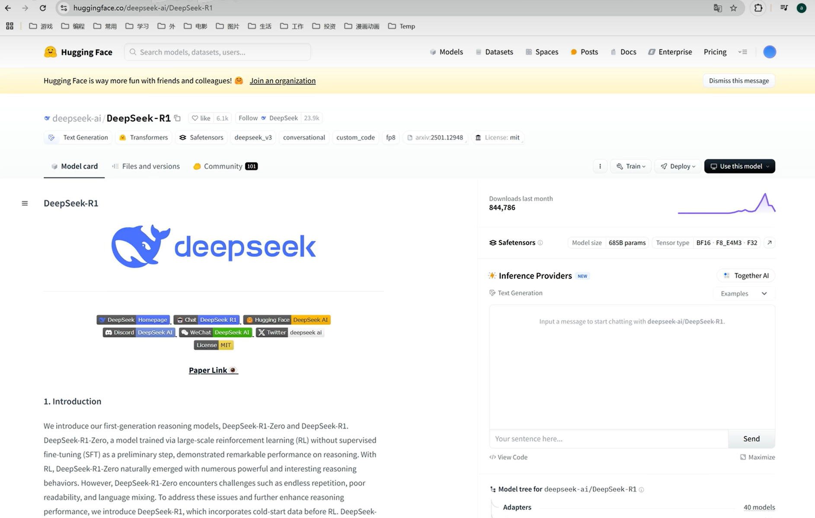The height and width of the screenshot is (518, 815).
Task: Open Safetensors info icon
Action: click(x=540, y=243)
